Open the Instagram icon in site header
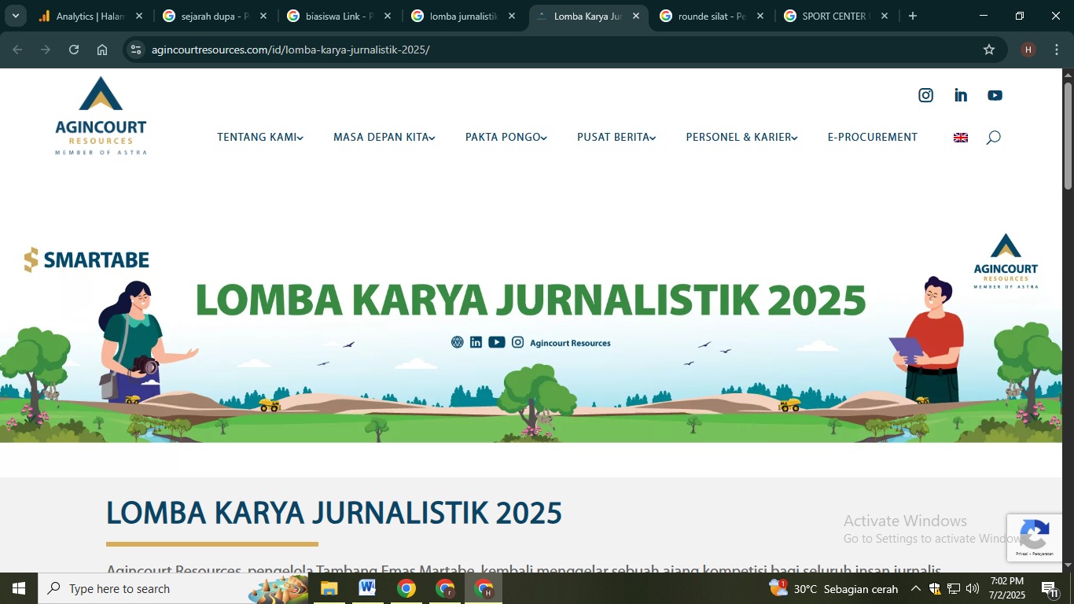The width and height of the screenshot is (1074, 604). click(926, 95)
